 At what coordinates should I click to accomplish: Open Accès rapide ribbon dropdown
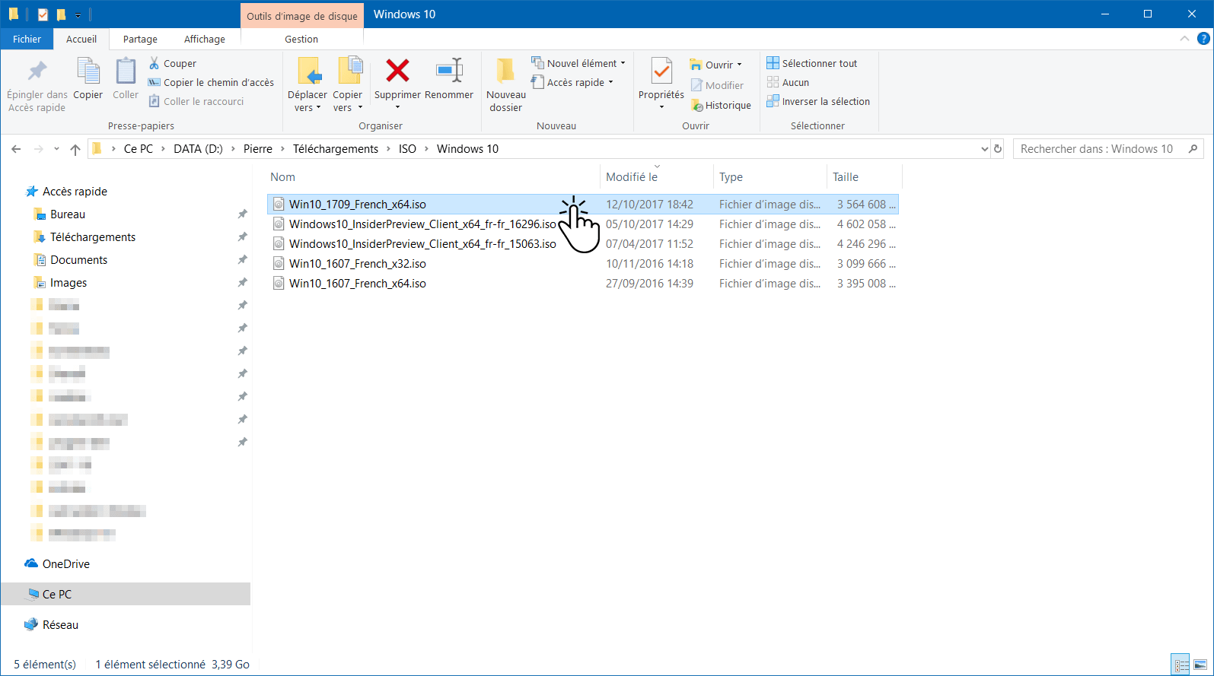[572, 82]
